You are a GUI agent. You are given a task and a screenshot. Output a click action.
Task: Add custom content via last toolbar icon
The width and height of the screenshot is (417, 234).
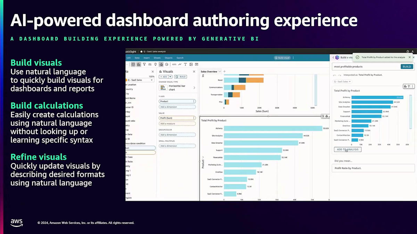coord(196,64)
